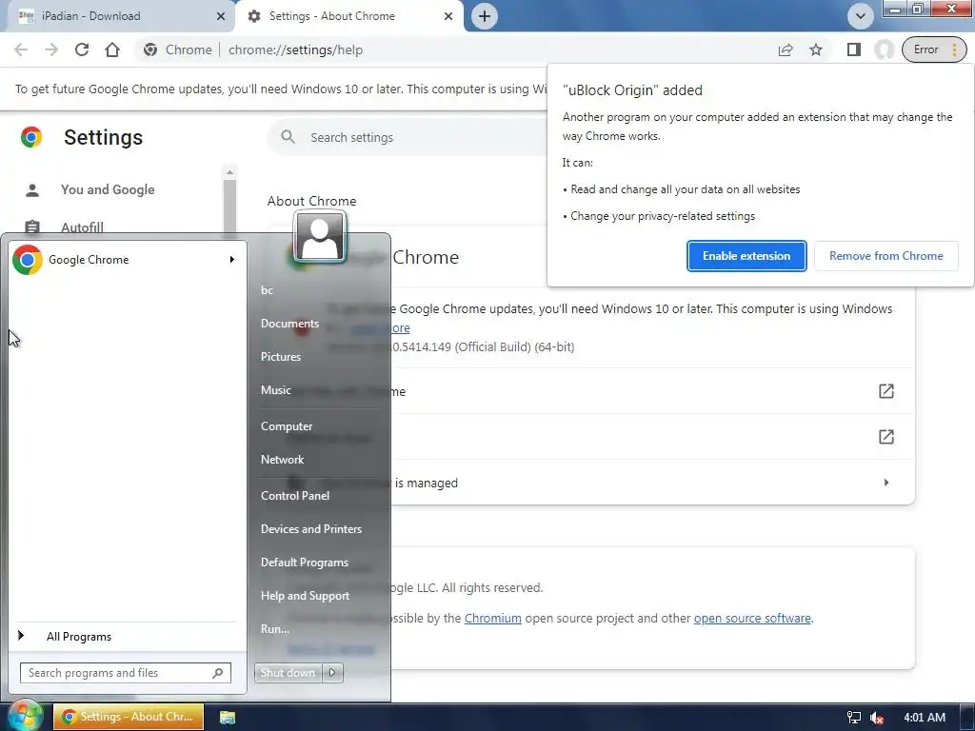Click the Show desktop button in taskbar corner

click(x=968, y=718)
